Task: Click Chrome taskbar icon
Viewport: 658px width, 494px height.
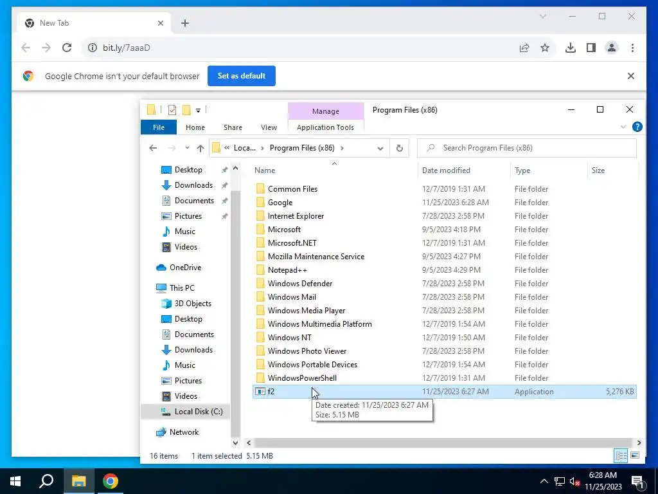Action: [111, 481]
